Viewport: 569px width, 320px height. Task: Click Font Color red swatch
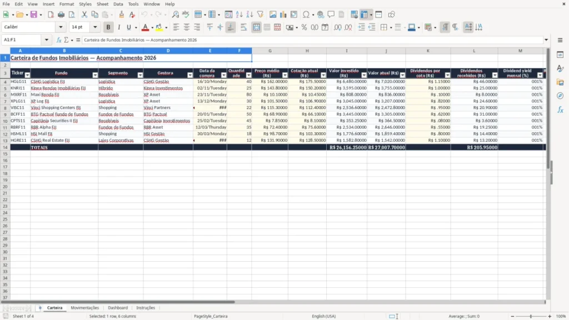[145, 27]
